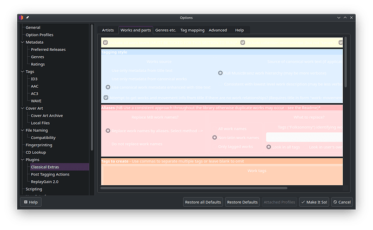The image size is (373, 230).
Task: Toggle the first checkbox in the yellow row
Action: pyautogui.click(x=106, y=42)
